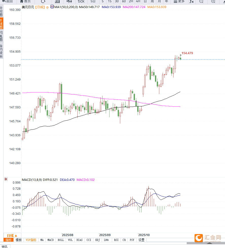Click the MA1 indicator settings icon

pos(52,7)
